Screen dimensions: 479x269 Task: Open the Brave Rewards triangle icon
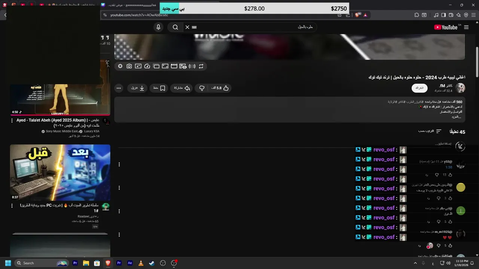click(x=365, y=15)
